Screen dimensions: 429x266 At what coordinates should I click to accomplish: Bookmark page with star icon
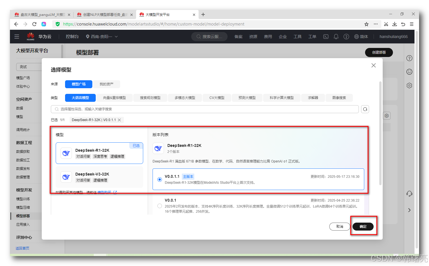[x=366, y=24]
